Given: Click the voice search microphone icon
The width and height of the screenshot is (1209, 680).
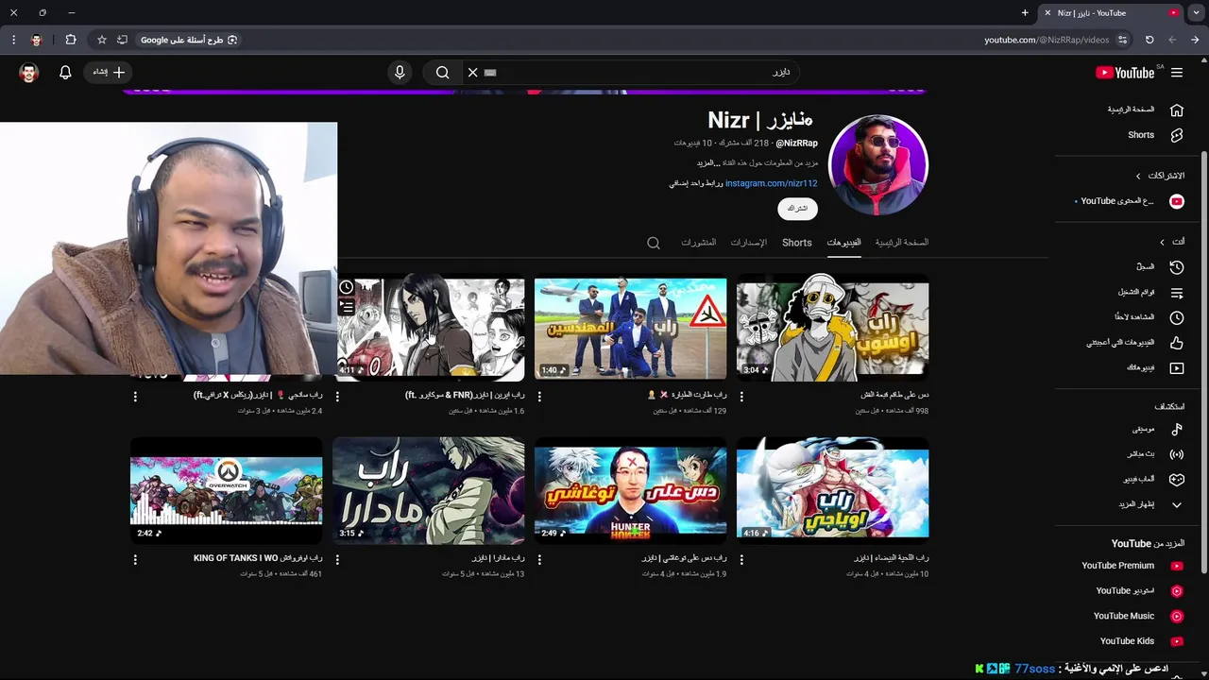Looking at the screenshot, I should point(400,73).
